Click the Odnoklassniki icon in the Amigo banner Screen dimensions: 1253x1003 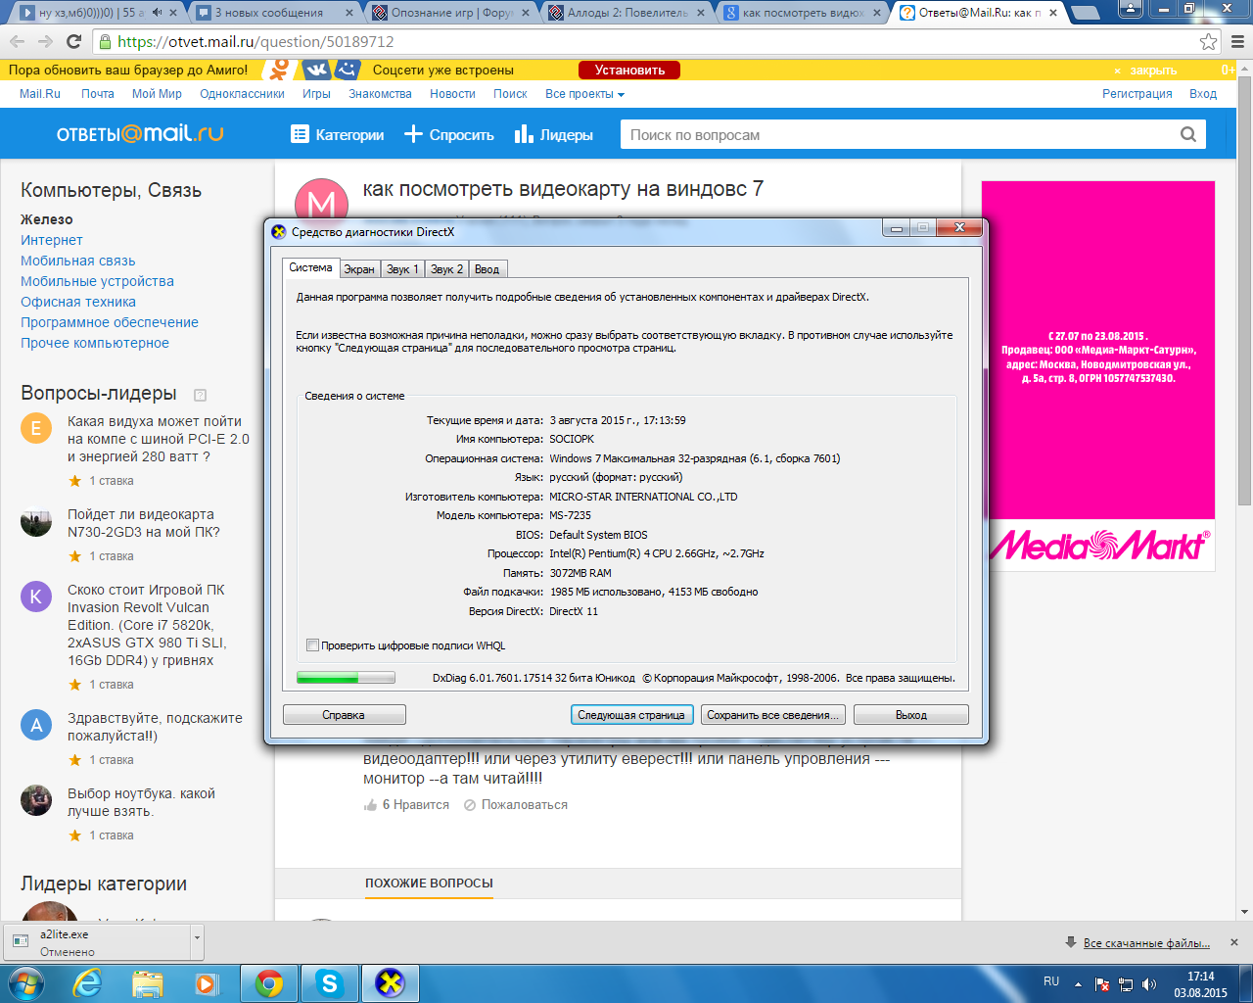point(280,70)
